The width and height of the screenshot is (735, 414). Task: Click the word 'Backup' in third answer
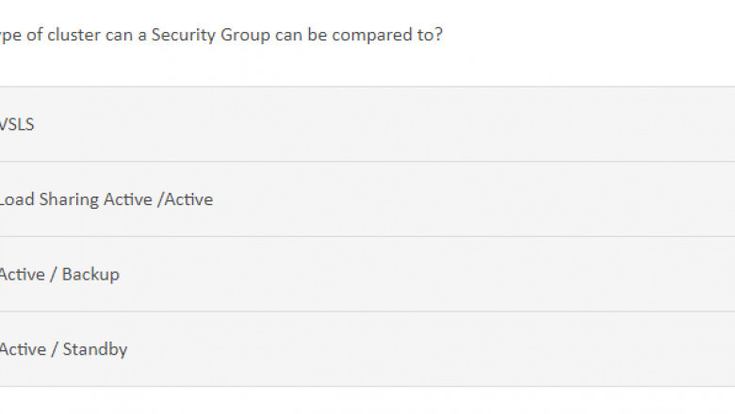coord(90,275)
